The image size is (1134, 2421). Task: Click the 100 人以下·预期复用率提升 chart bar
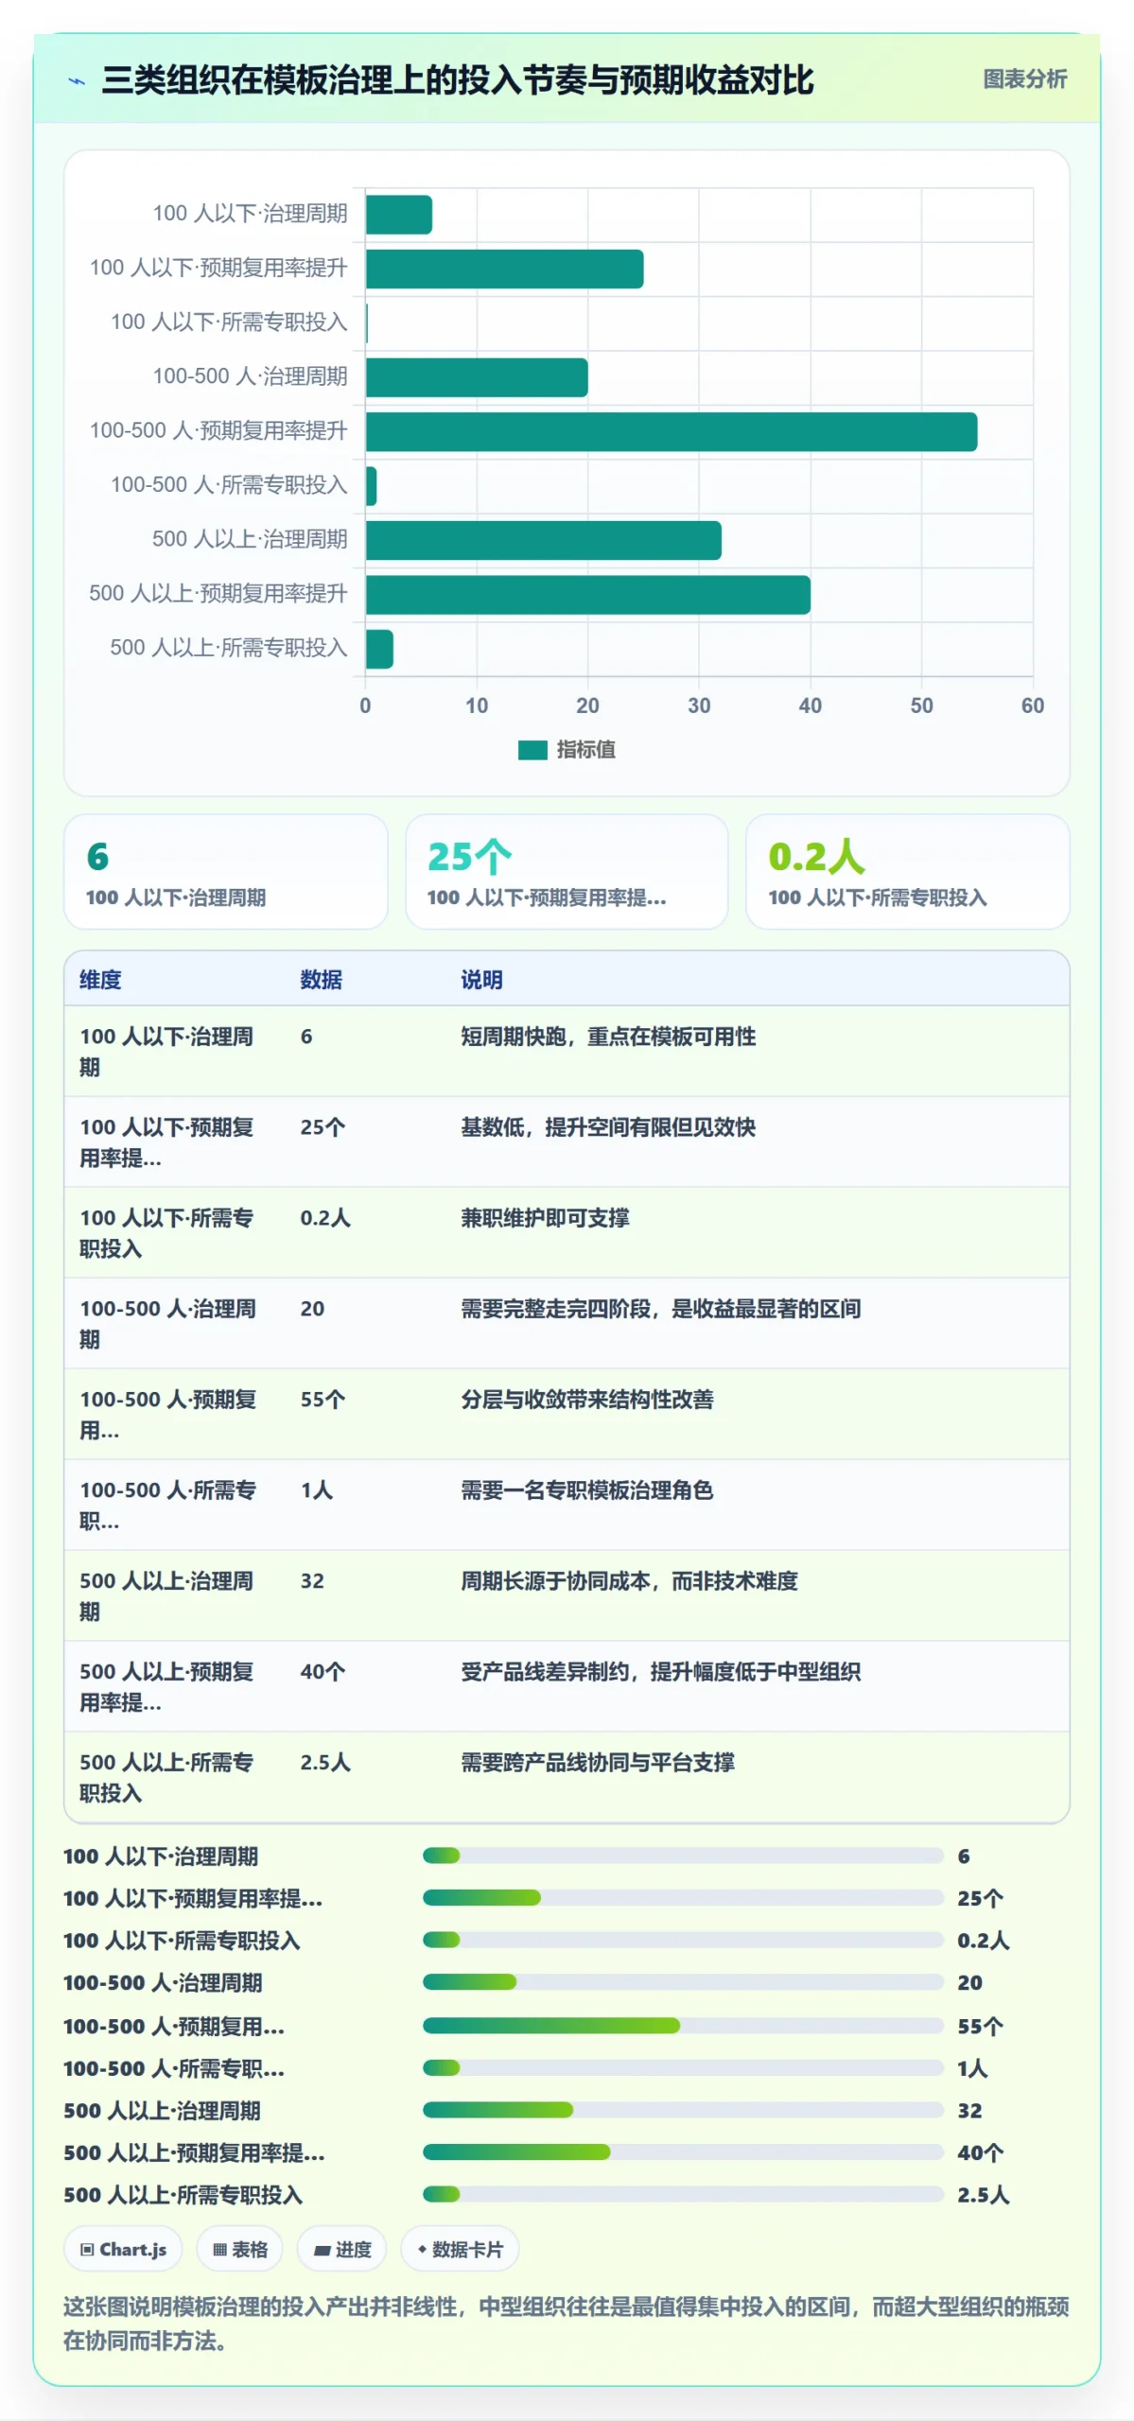click(x=504, y=270)
